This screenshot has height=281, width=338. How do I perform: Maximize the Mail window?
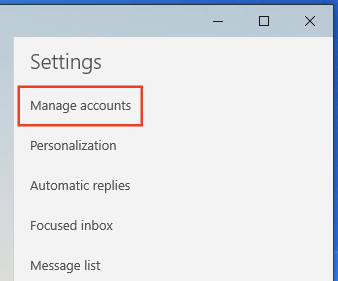263,21
